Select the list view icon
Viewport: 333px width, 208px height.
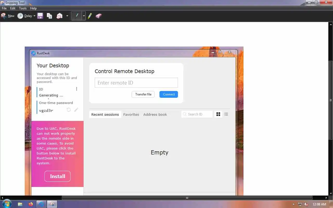tap(226, 114)
